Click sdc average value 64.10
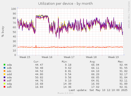The image size is (131, 96). pyautogui.click(x=95, y=71)
